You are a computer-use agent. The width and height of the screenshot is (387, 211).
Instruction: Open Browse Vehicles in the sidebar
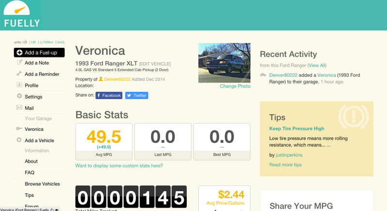click(42, 184)
